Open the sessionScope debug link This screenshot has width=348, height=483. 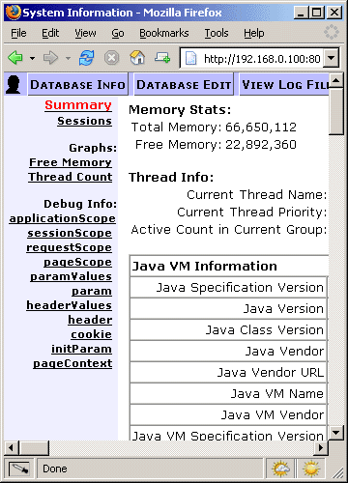tap(70, 233)
